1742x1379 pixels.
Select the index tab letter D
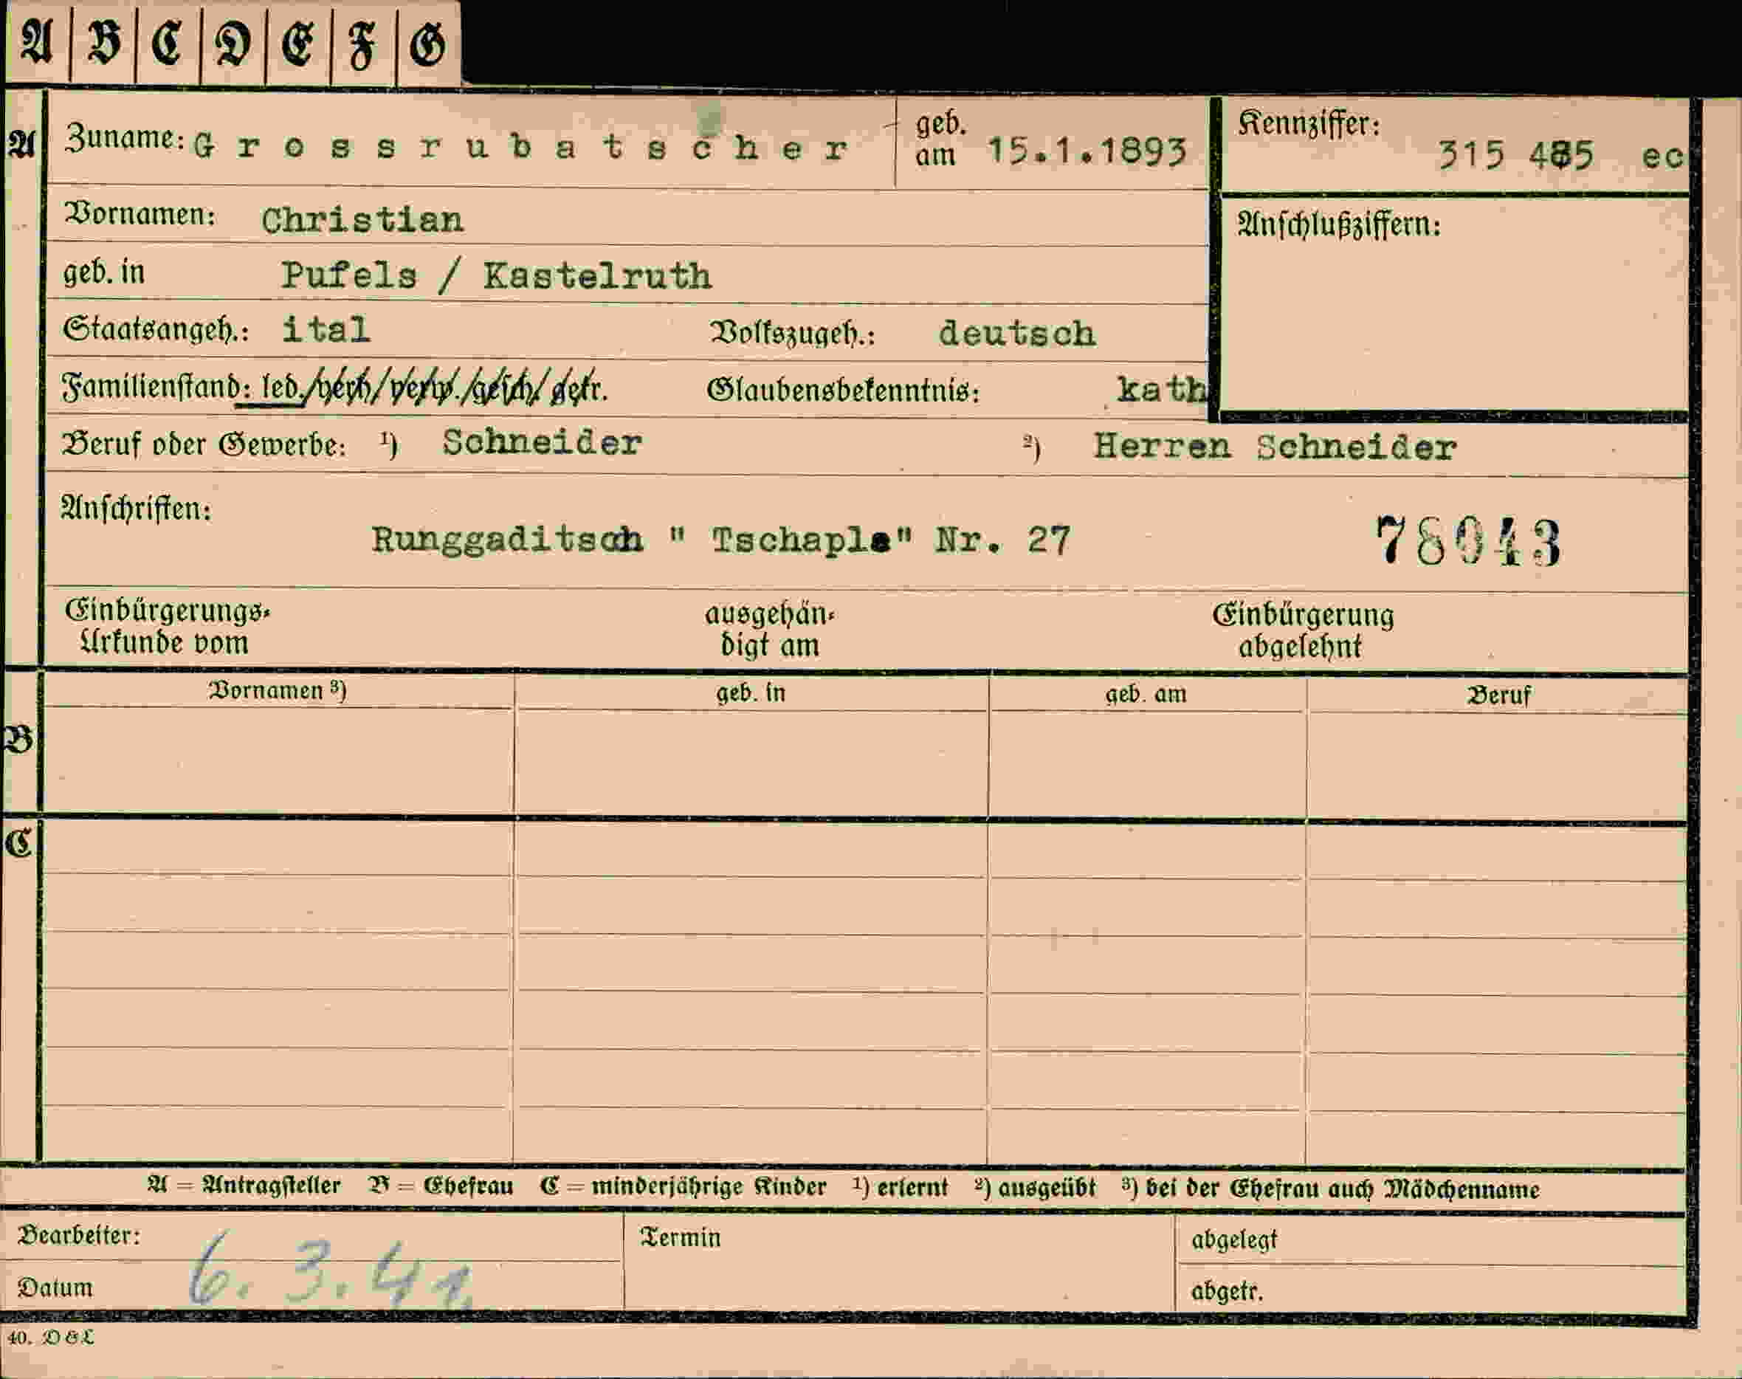[x=233, y=42]
